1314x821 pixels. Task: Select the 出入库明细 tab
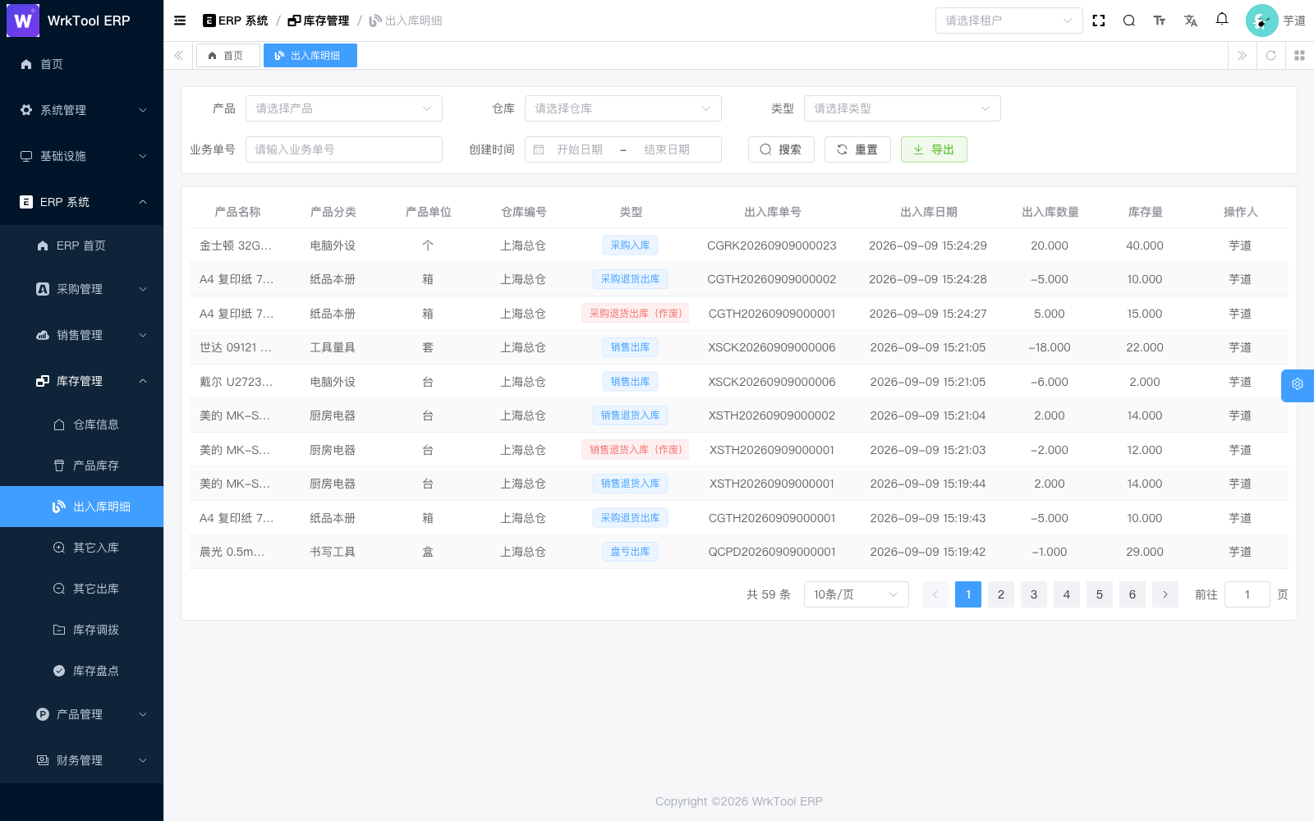[310, 55]
